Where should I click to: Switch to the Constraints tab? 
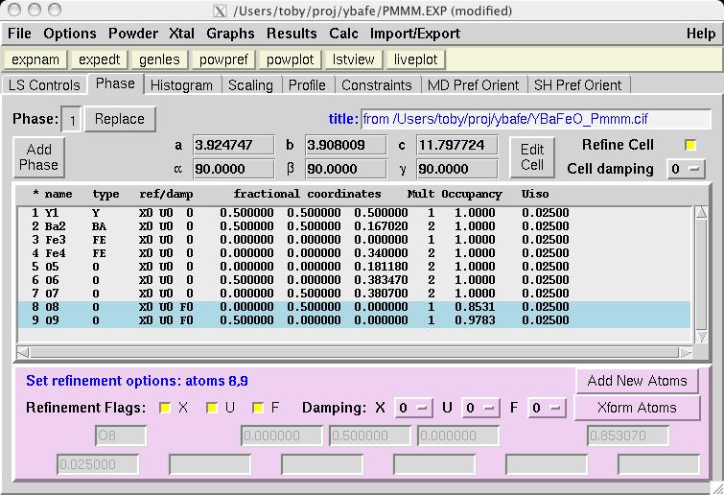(x=377, y=85)
